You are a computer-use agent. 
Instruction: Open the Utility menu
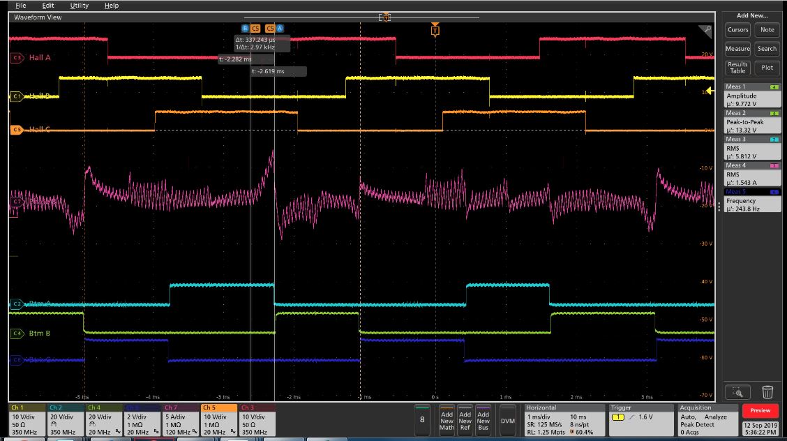(80, 6)
